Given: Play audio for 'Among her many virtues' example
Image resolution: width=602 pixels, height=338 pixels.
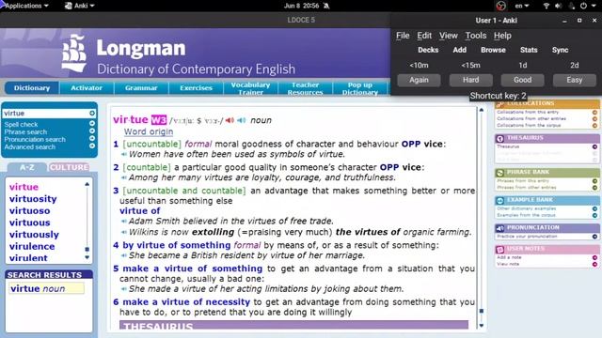Looking at the screenshot, I should click(124, 177).
